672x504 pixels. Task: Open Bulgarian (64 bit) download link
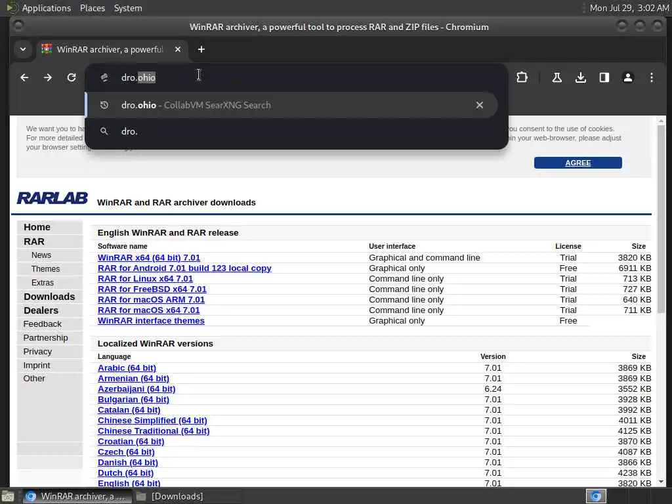tap(133, 400)
